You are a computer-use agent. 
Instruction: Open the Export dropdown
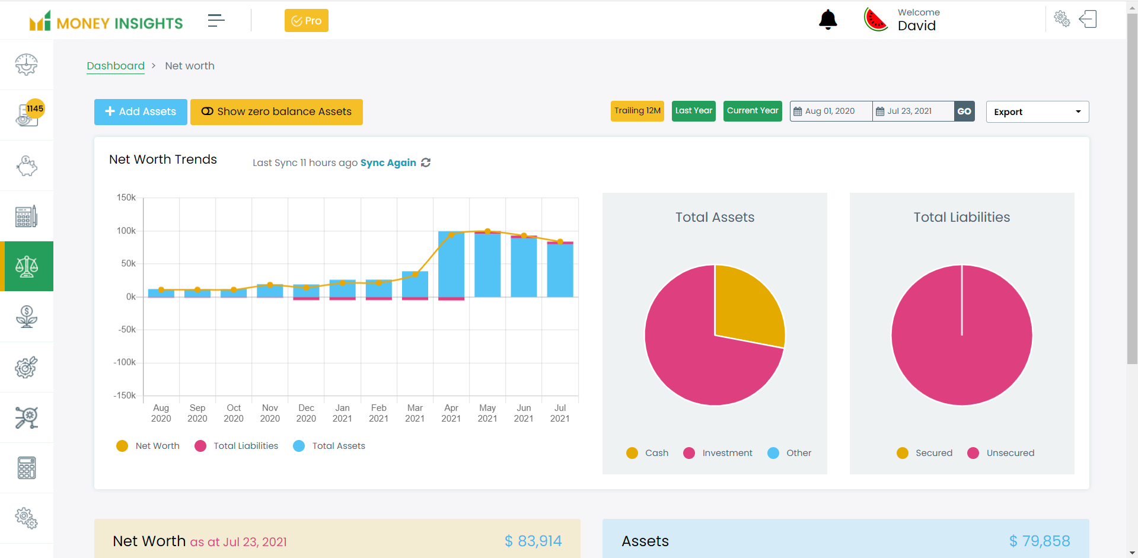coord(1037,111)
